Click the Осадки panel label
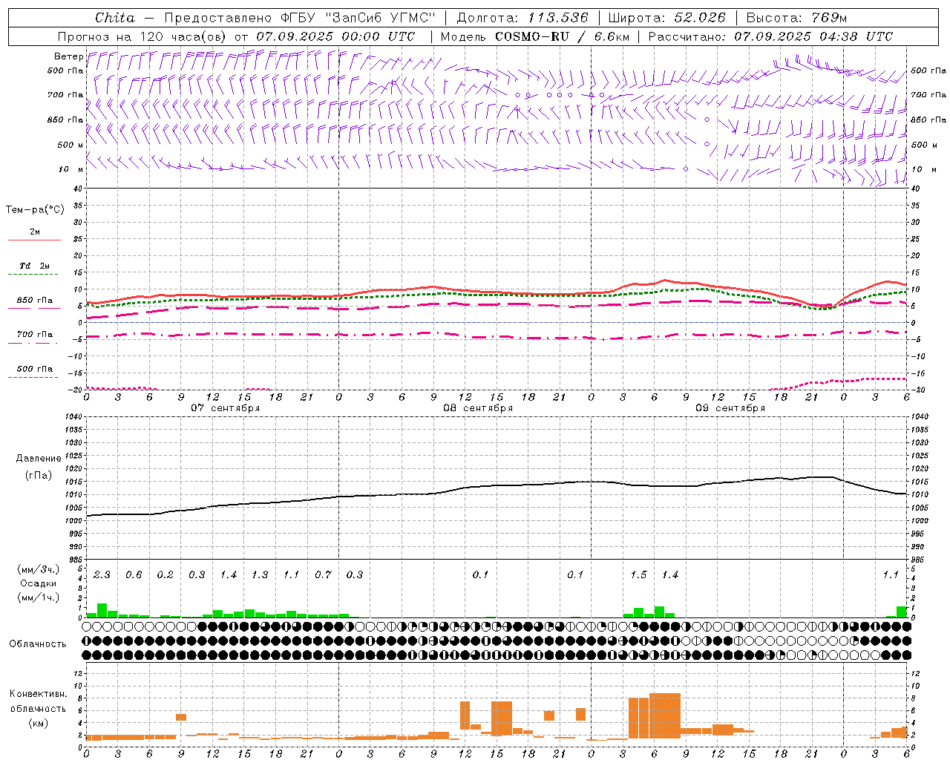 37,583
